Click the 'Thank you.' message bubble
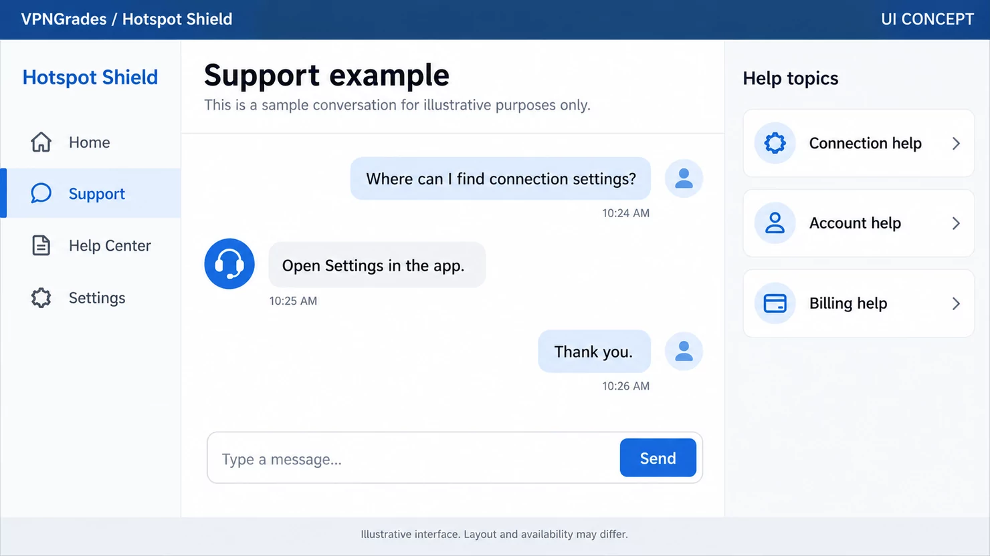990x556 pixels. [x=594, y=352]
